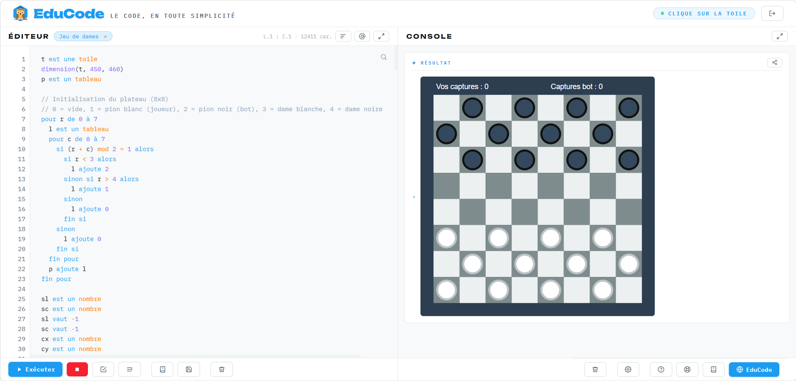Save the program with the floppy disk icon
This screenshot has height=381, width=796.
click(189, 369)
